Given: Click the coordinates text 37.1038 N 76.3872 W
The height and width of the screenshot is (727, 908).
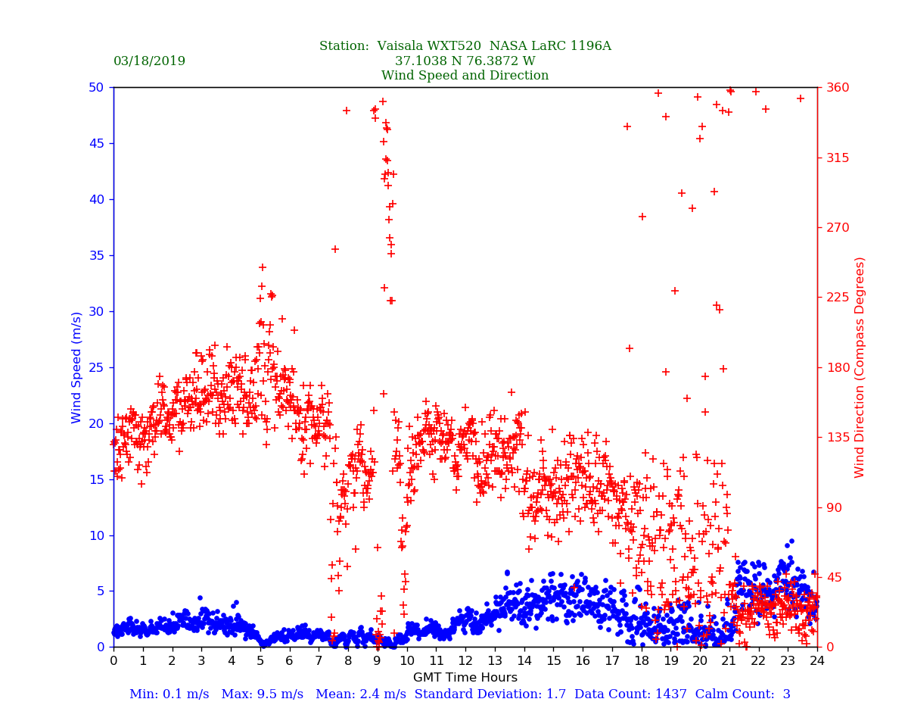Looking at the screenshot, I should tap(465, 61).
